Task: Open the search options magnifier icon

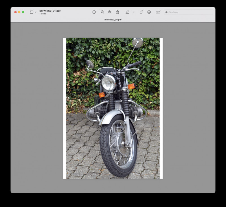Action: [x=166, y=12]
